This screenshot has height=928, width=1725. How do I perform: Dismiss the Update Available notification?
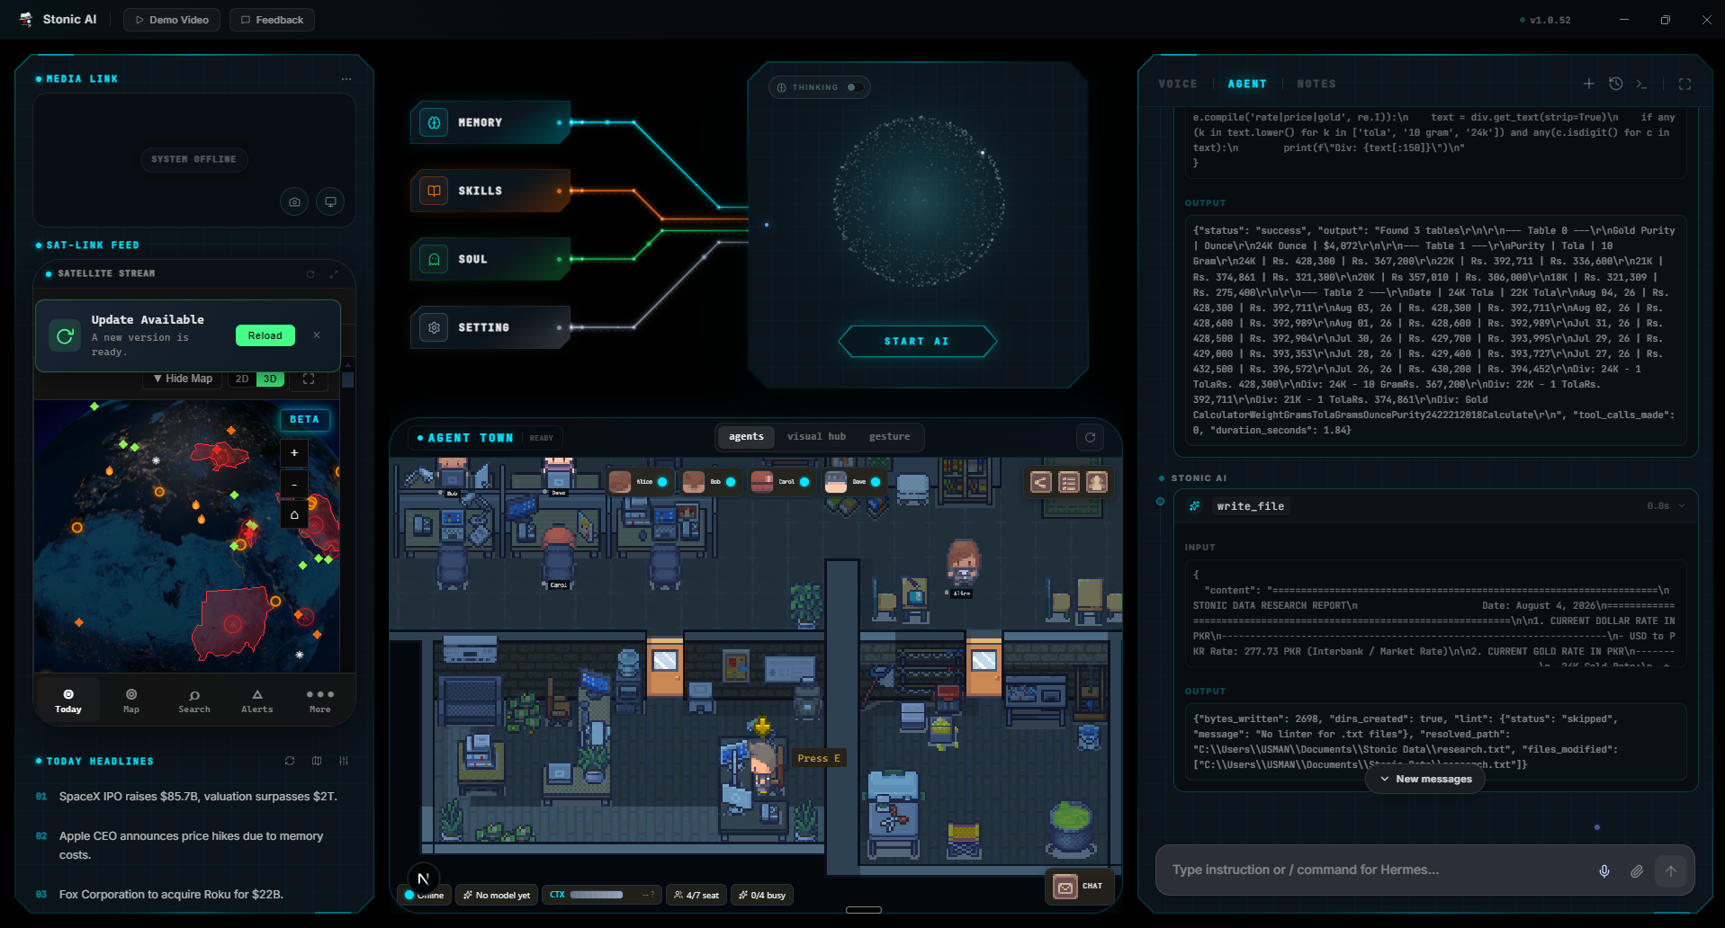pos(317,335)
